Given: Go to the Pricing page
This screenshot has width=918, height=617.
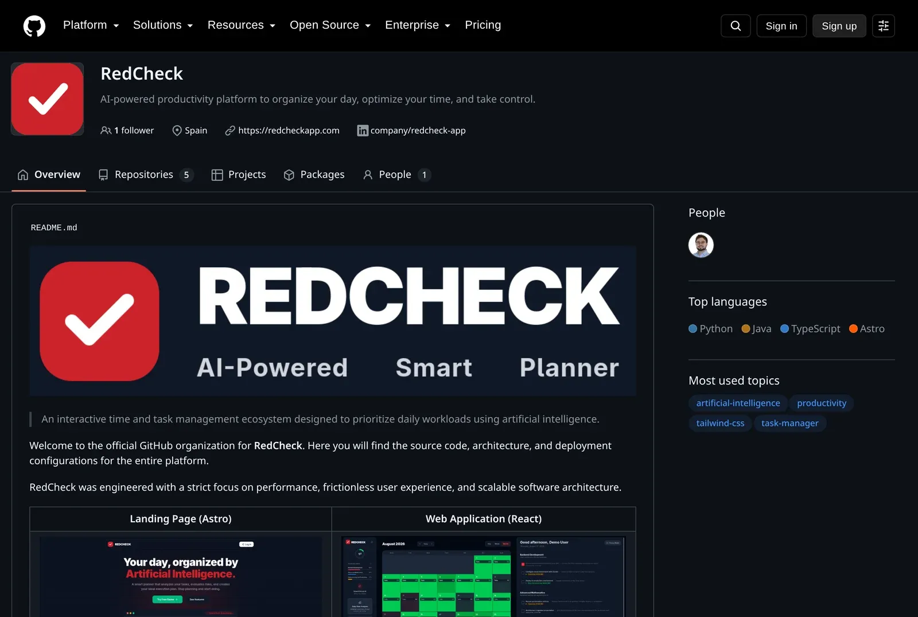Looking at the screenshot, I should point(483,25).
